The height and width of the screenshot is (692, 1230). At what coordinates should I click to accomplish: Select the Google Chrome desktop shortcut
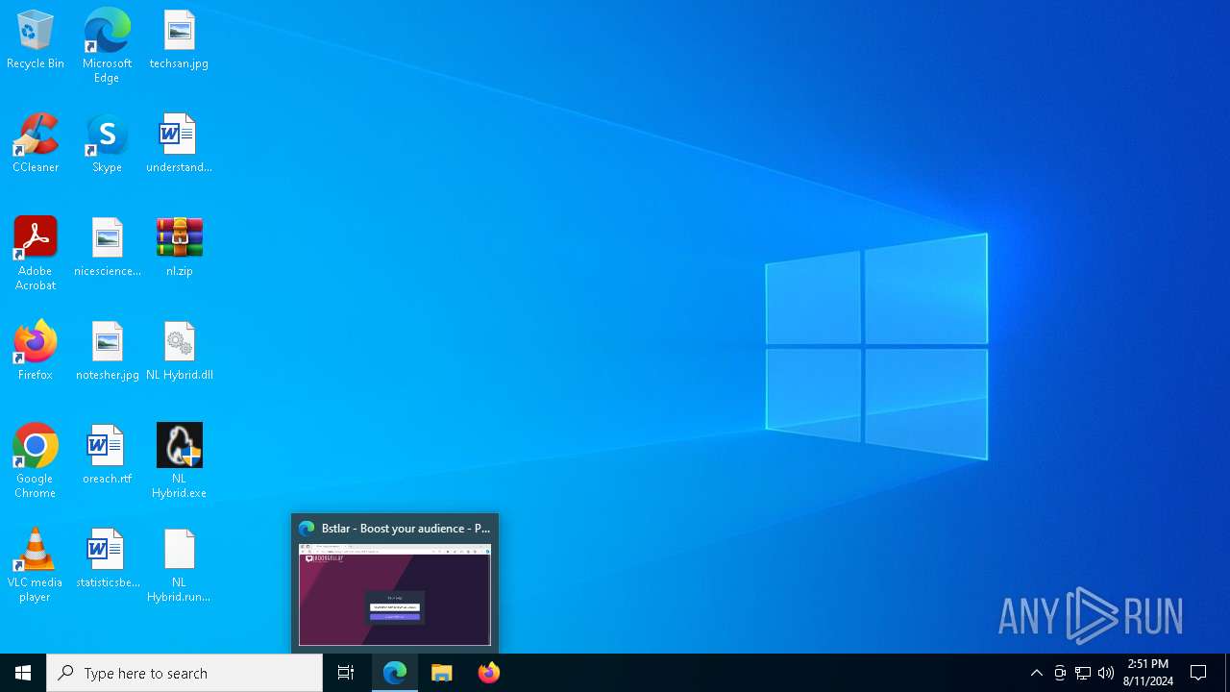[36, 461]
